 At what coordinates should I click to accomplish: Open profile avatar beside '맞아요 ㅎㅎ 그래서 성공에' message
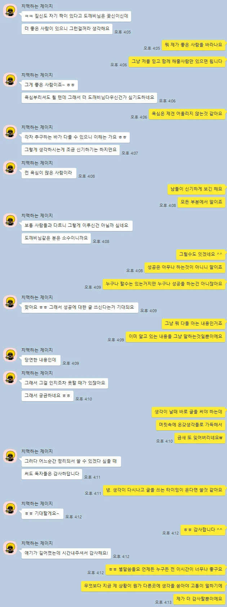tap(10, 302)
